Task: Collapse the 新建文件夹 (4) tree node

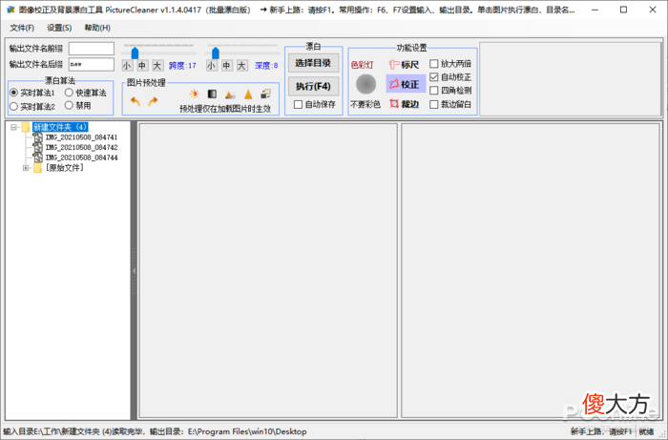Action: coord(14,127)
